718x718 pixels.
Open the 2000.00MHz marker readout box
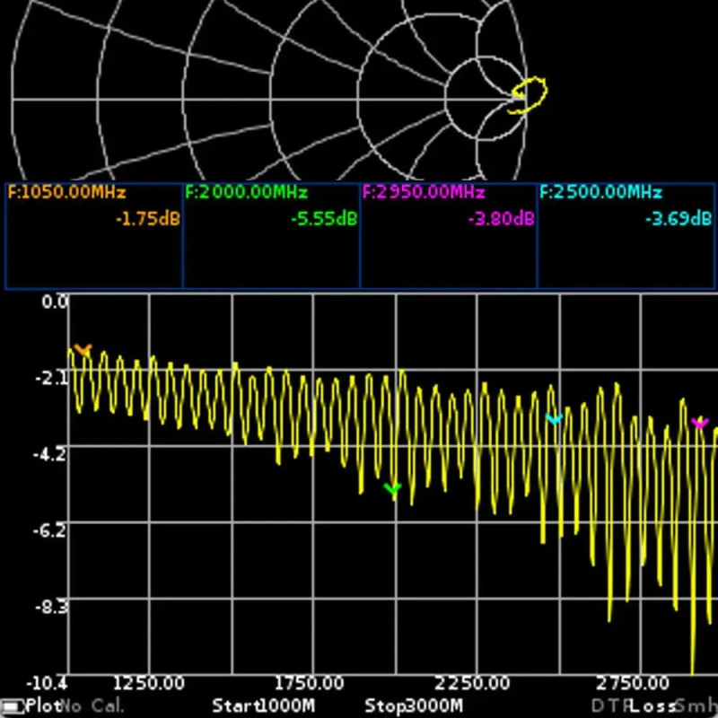click(x=271, y=236)
